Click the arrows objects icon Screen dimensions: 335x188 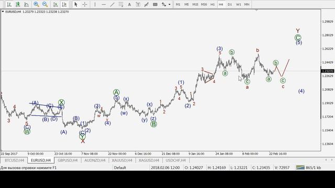point(164,4)
